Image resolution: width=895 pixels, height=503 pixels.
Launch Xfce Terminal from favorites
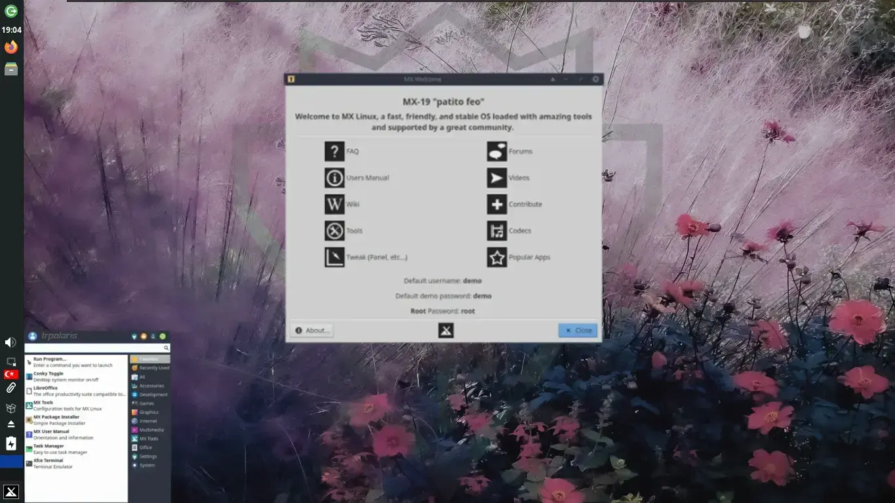click(x=76, y=463)
